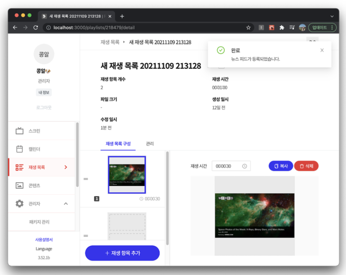Select 스크린 in the sidebar menu
Image resolution: width=346 pixels, height=275 pixels.
pyautogui.click(x=42, y=131)
